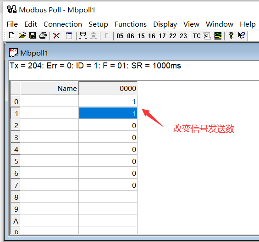Open the Setup menu

(98, 24)
